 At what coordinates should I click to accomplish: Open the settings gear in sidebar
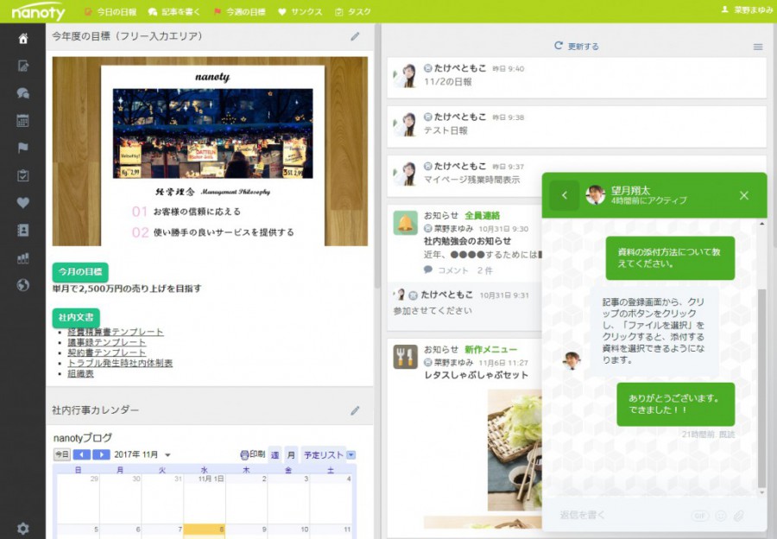[x=22, y=529]
